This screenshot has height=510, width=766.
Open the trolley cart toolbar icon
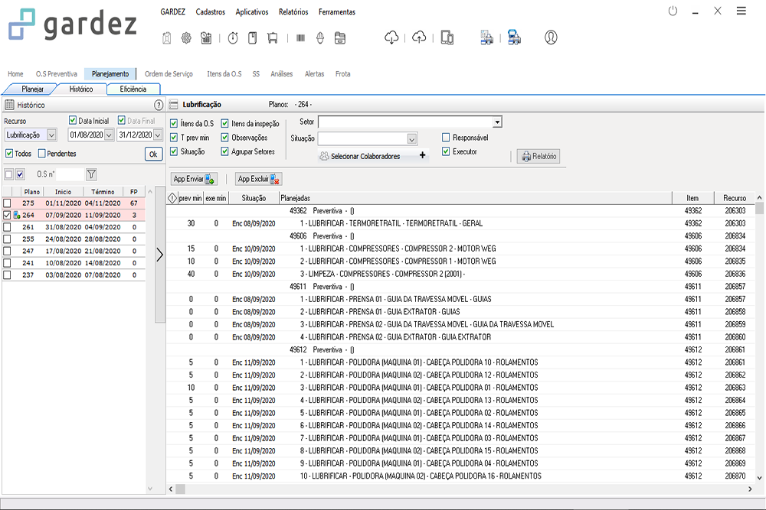(273, 37)
